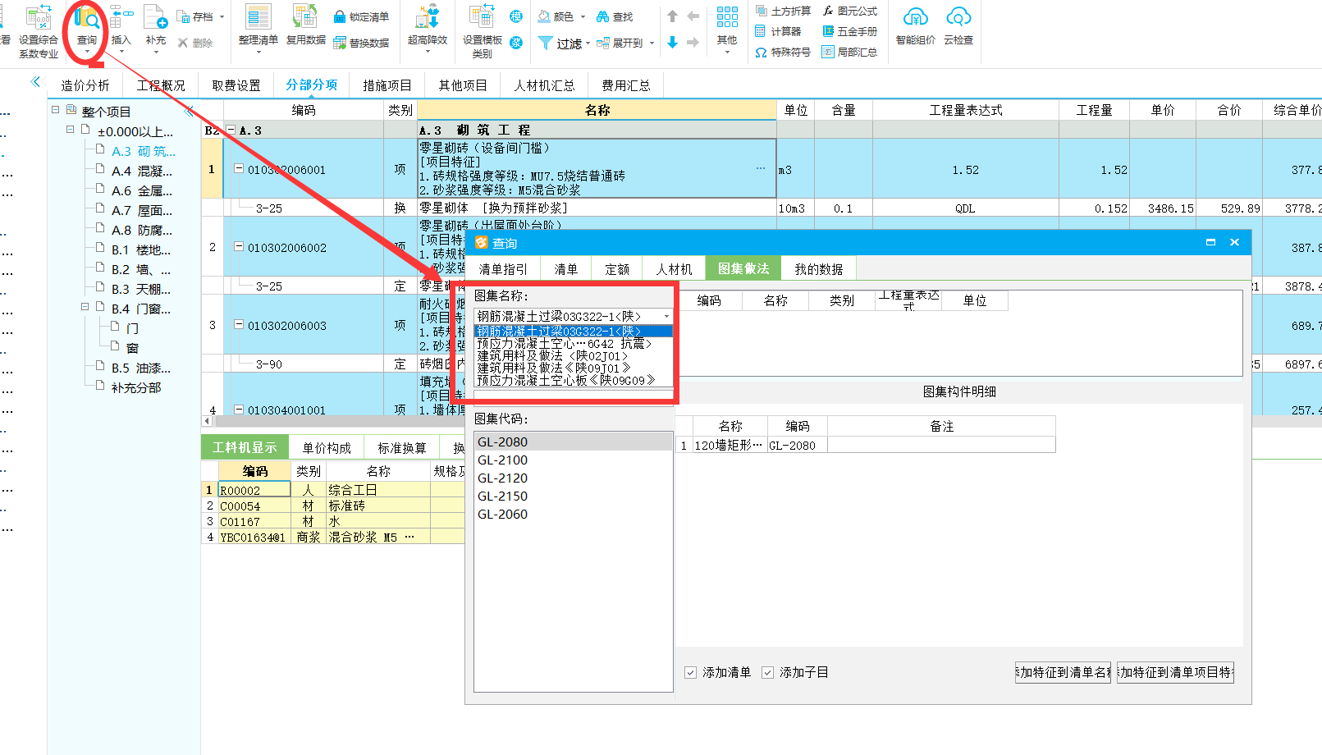Collapse the ±0.000以上 tree node
Viewport: 1322px width, 755px height.
tap(70, 130)
